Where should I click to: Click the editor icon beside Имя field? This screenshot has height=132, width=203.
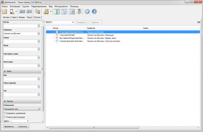[39, 79]
